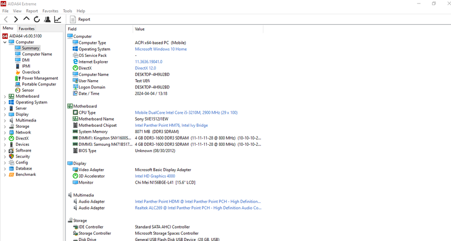Select the DMI icon in tree
This screenshot has width=451, height=241.
18,60
